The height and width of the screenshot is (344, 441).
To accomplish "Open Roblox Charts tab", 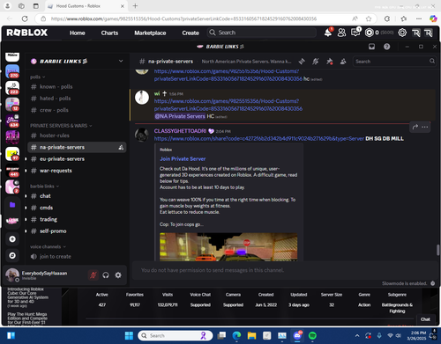I will tap(109, 33).
